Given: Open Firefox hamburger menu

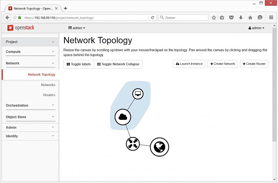Looking at the screenshot, I should click(271, 17).
